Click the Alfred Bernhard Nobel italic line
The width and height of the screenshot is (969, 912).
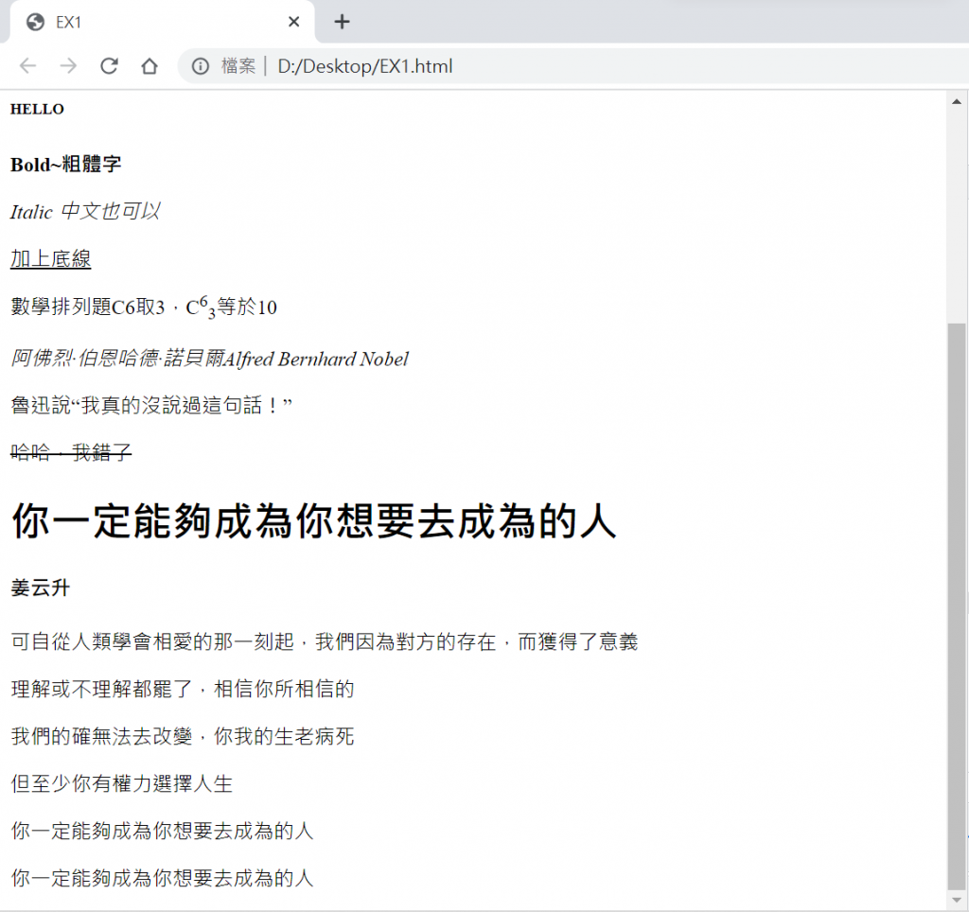click(209, 359)
